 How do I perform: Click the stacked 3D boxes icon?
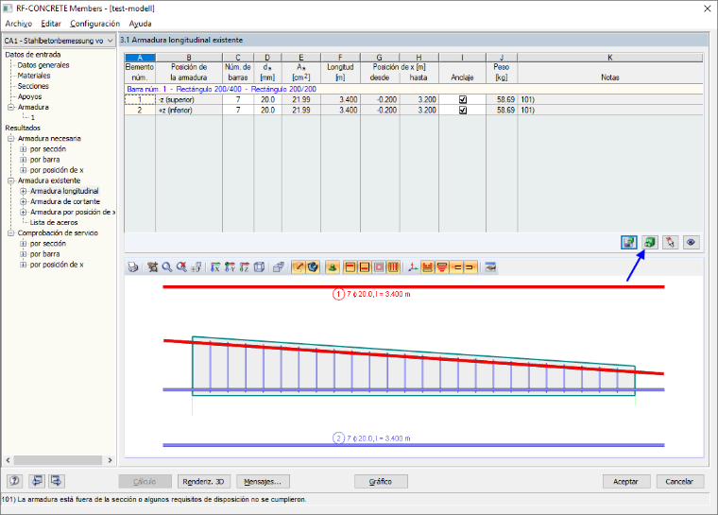[x=279, y=267]
